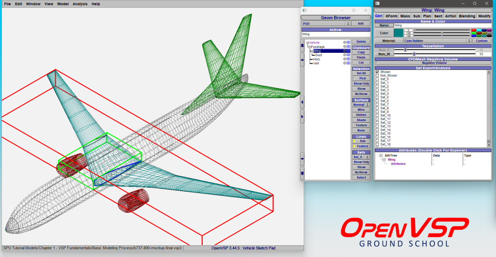
Task: Pick the red preset color swatch
Action: [473, 30]
